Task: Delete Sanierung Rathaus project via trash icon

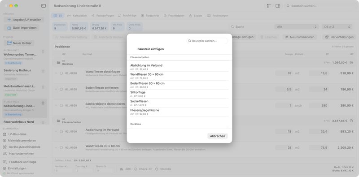Action: click(x=43, y=71)
